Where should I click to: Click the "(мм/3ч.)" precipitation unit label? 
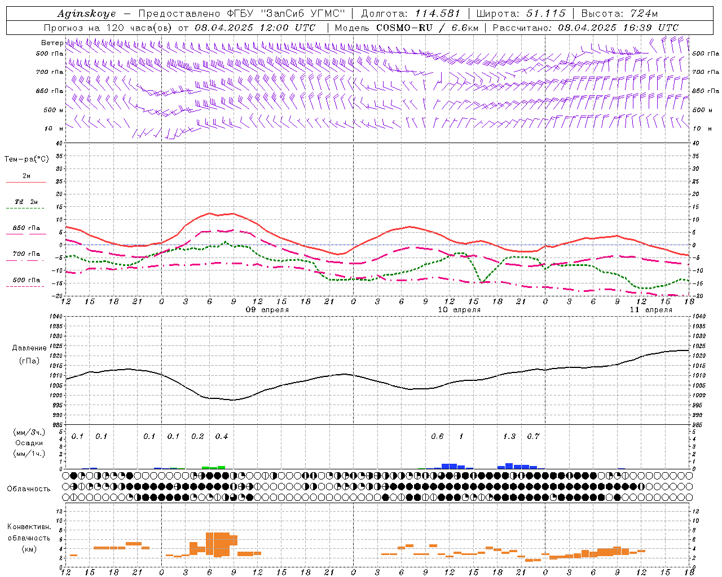[x=29, y=432]
